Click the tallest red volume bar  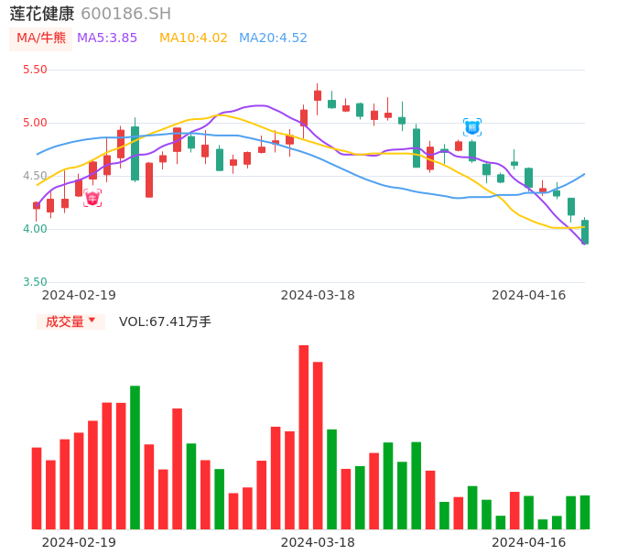(x=304, y=437)
